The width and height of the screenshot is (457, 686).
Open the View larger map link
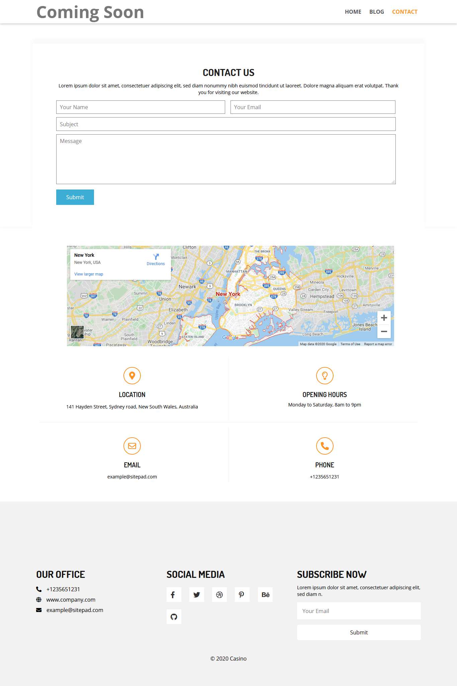[89, 274]
